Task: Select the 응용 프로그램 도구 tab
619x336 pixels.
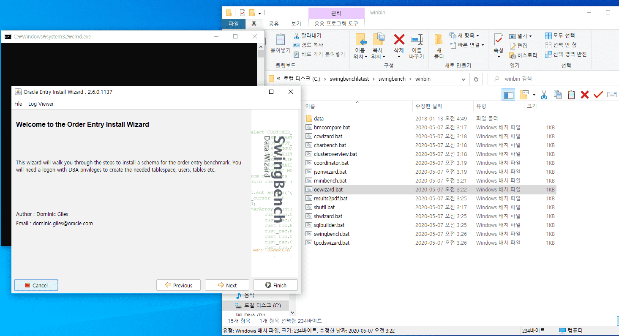Action: coord(336,24)
